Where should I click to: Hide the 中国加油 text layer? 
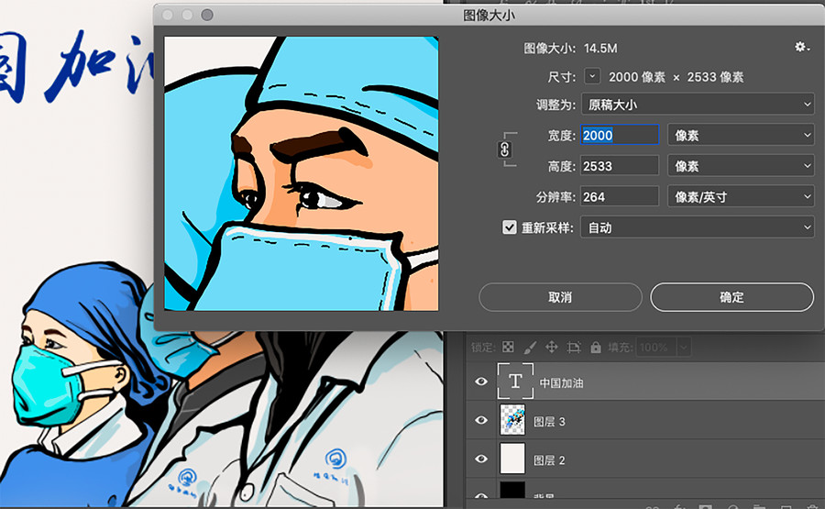click(481, 382)
